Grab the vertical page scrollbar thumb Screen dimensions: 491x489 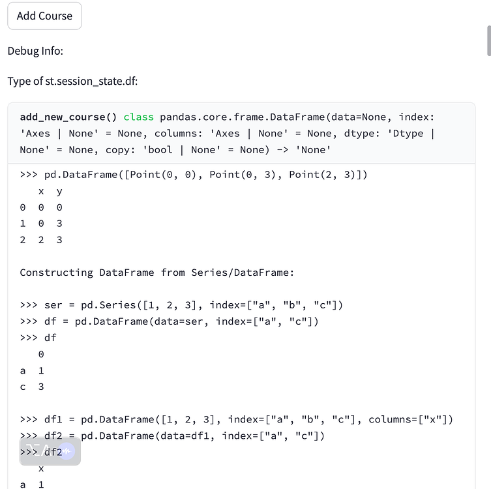pos(489,41)
